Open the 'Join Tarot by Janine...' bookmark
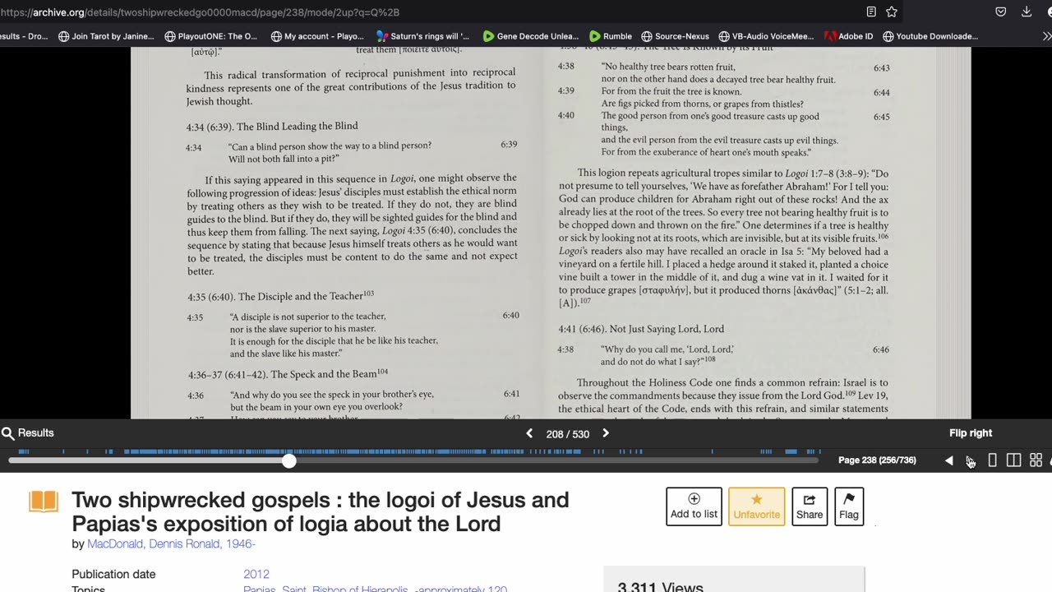Viewport: 1052px width, 592px height. pyautogui.click(x=106, y=36)
